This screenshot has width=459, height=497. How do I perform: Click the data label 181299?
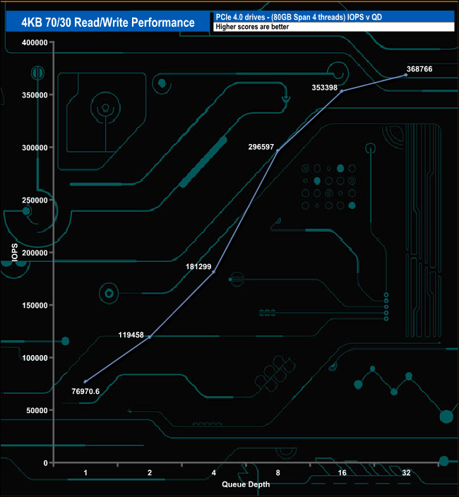tap(198, 267)
